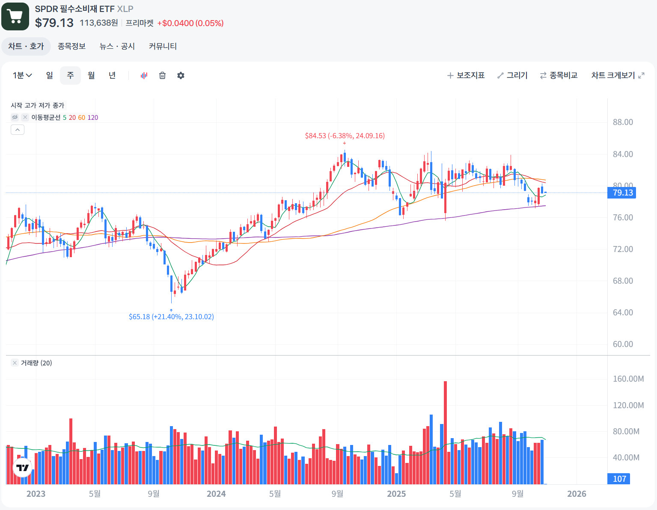657x510 pixels.
Task: Click the trash icon to clear drawings
Action: tap(162, 76)
